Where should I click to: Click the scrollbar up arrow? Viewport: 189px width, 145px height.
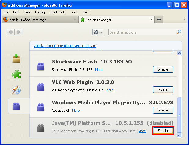[179, 53]
